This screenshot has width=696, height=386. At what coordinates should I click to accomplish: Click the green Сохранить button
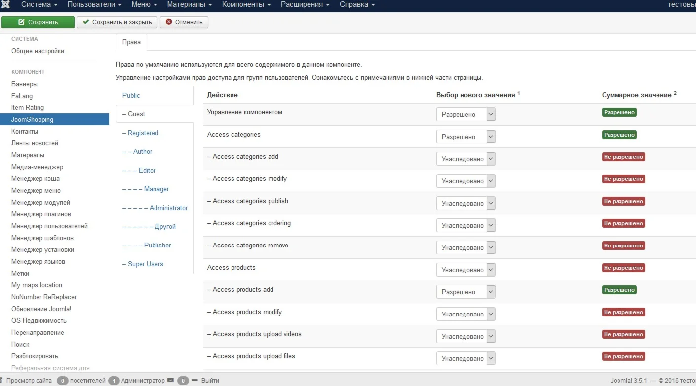click(x=38, y=22)
